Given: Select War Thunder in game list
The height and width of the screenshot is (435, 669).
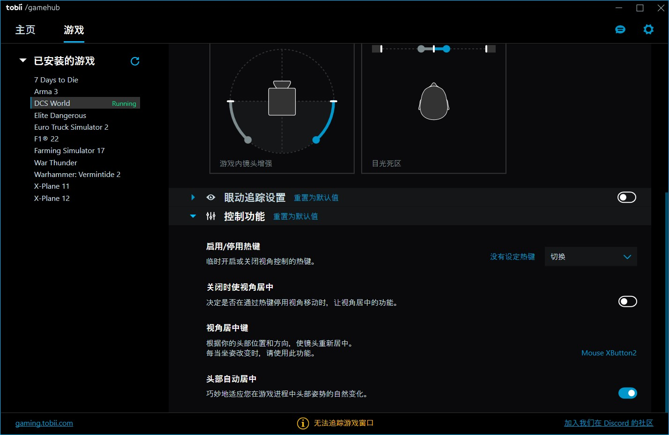Looking at the screenshot, I should (x=56, y=163).
